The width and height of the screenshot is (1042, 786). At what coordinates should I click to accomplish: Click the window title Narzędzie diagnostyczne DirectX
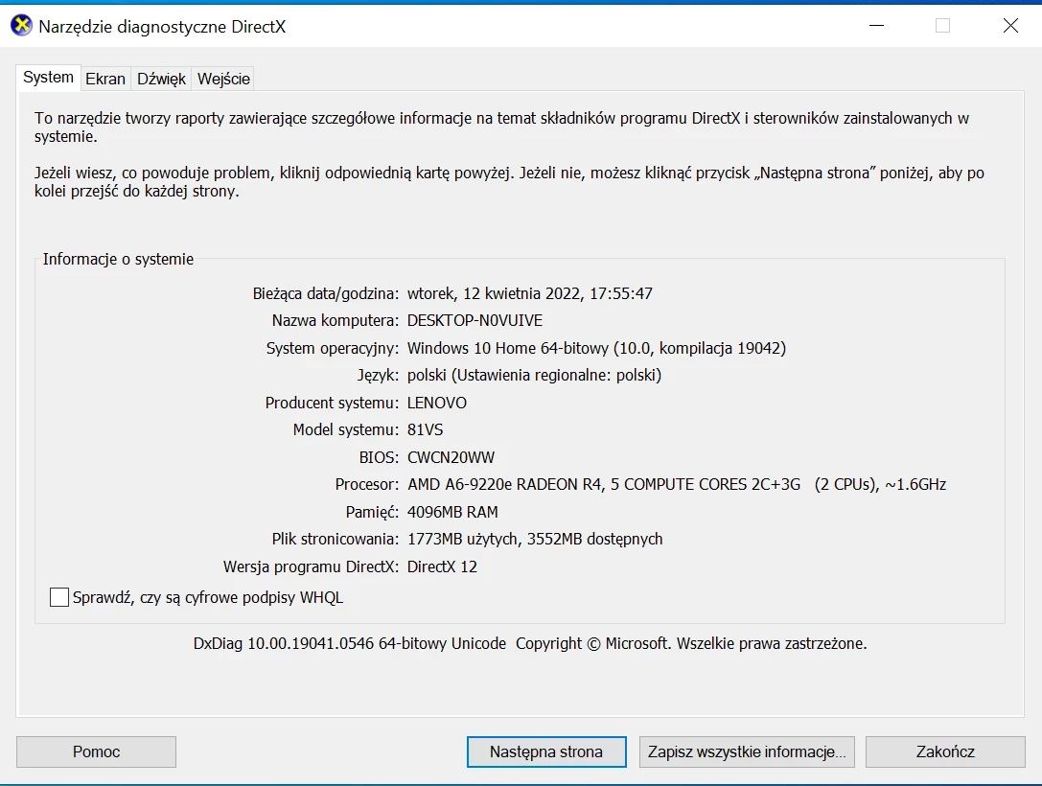[162, 27]
